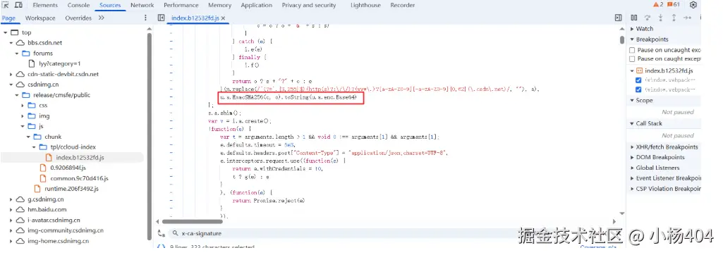Viewport: 723px width, 255px height.
Task: Click the Step debugger icon
Action: [687, 18]
